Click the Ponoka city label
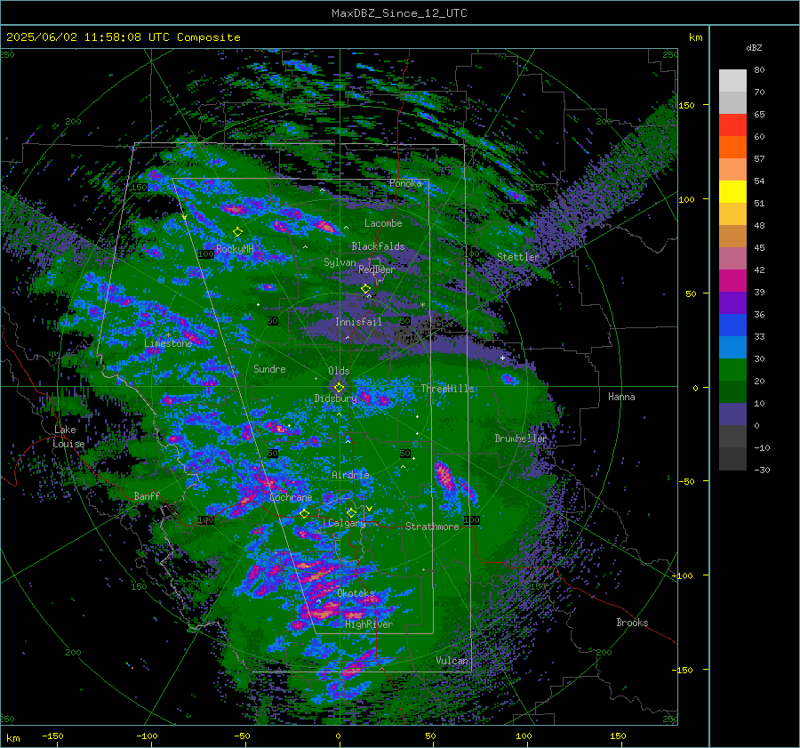This screenshot has height=748, width=800. tap(405, 183)
